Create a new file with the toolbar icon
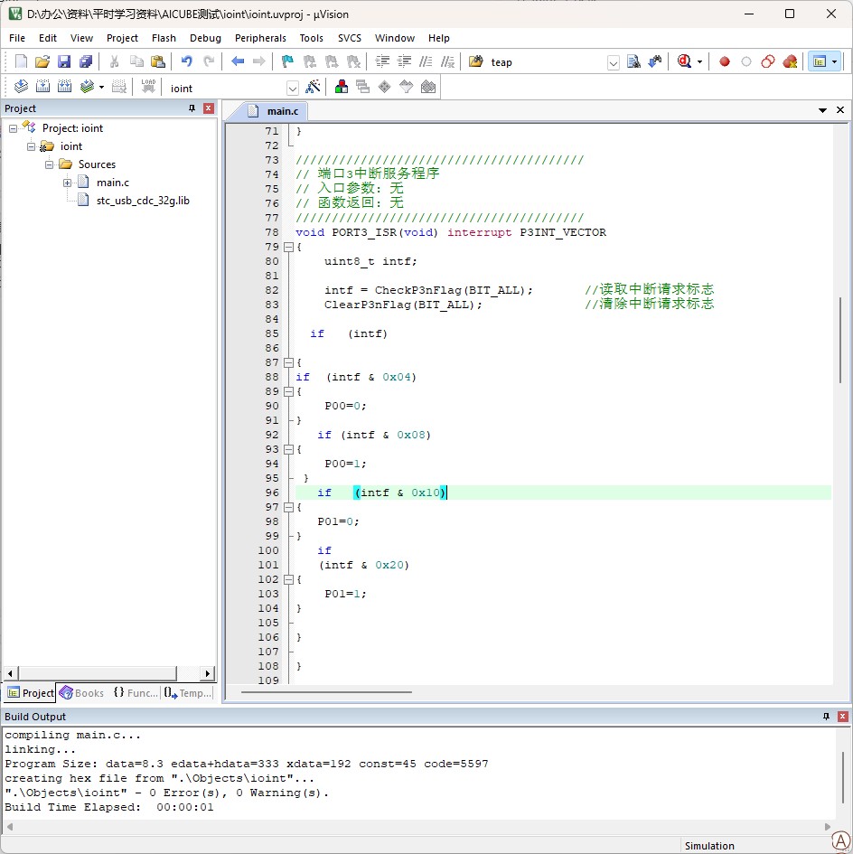 point(21,61)
